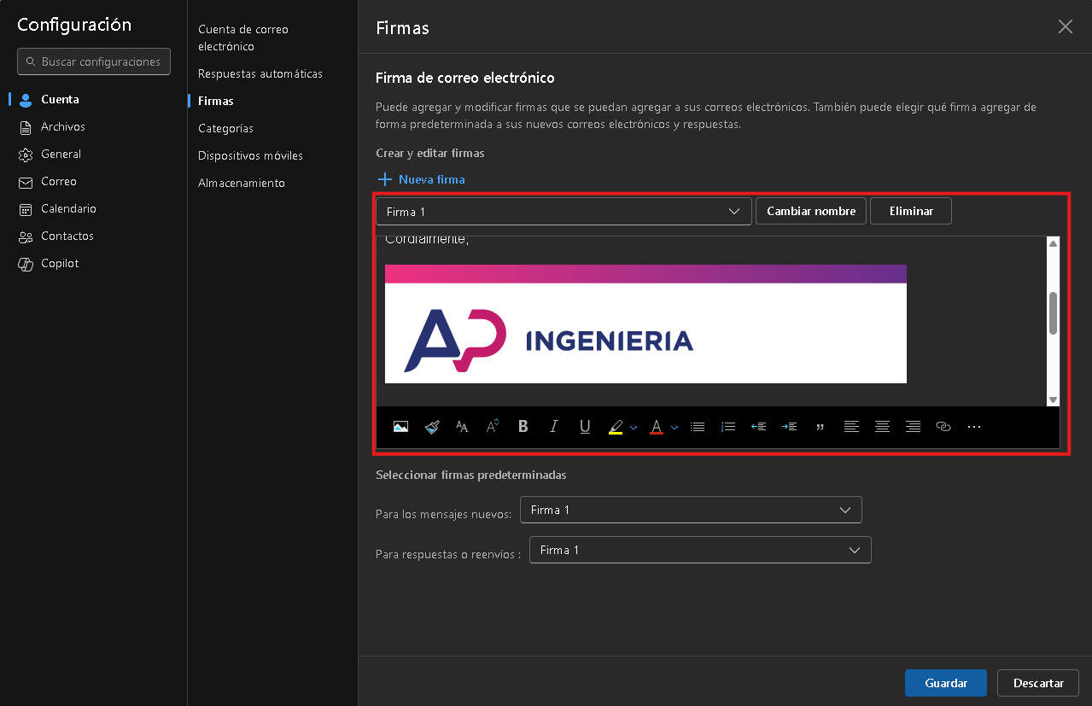Click the signature editor scrollbar thumb
Viewport: 1092px width, 706px height.
[1053, 313]
